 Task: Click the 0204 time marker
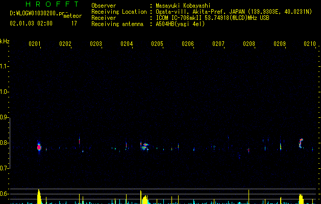pyautogui.click(x=127, y=44)
